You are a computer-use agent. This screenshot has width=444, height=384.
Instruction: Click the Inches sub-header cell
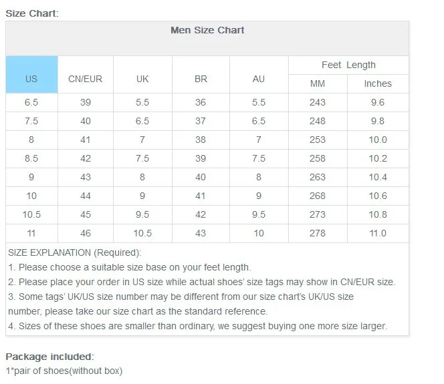point(378,83)
